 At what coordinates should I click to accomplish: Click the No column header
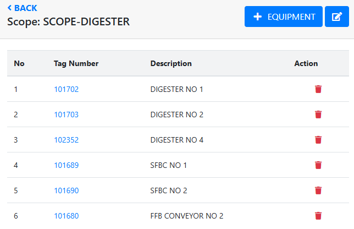tap(19, 63)
